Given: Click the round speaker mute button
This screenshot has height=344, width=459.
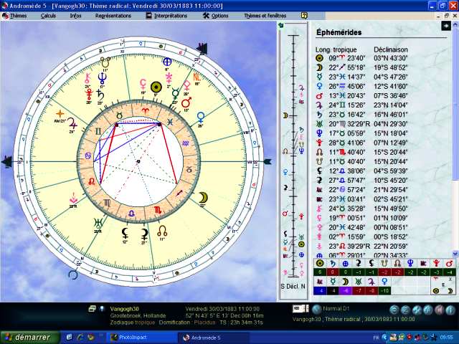Looking at the screenshot, I should click(439, 310).
